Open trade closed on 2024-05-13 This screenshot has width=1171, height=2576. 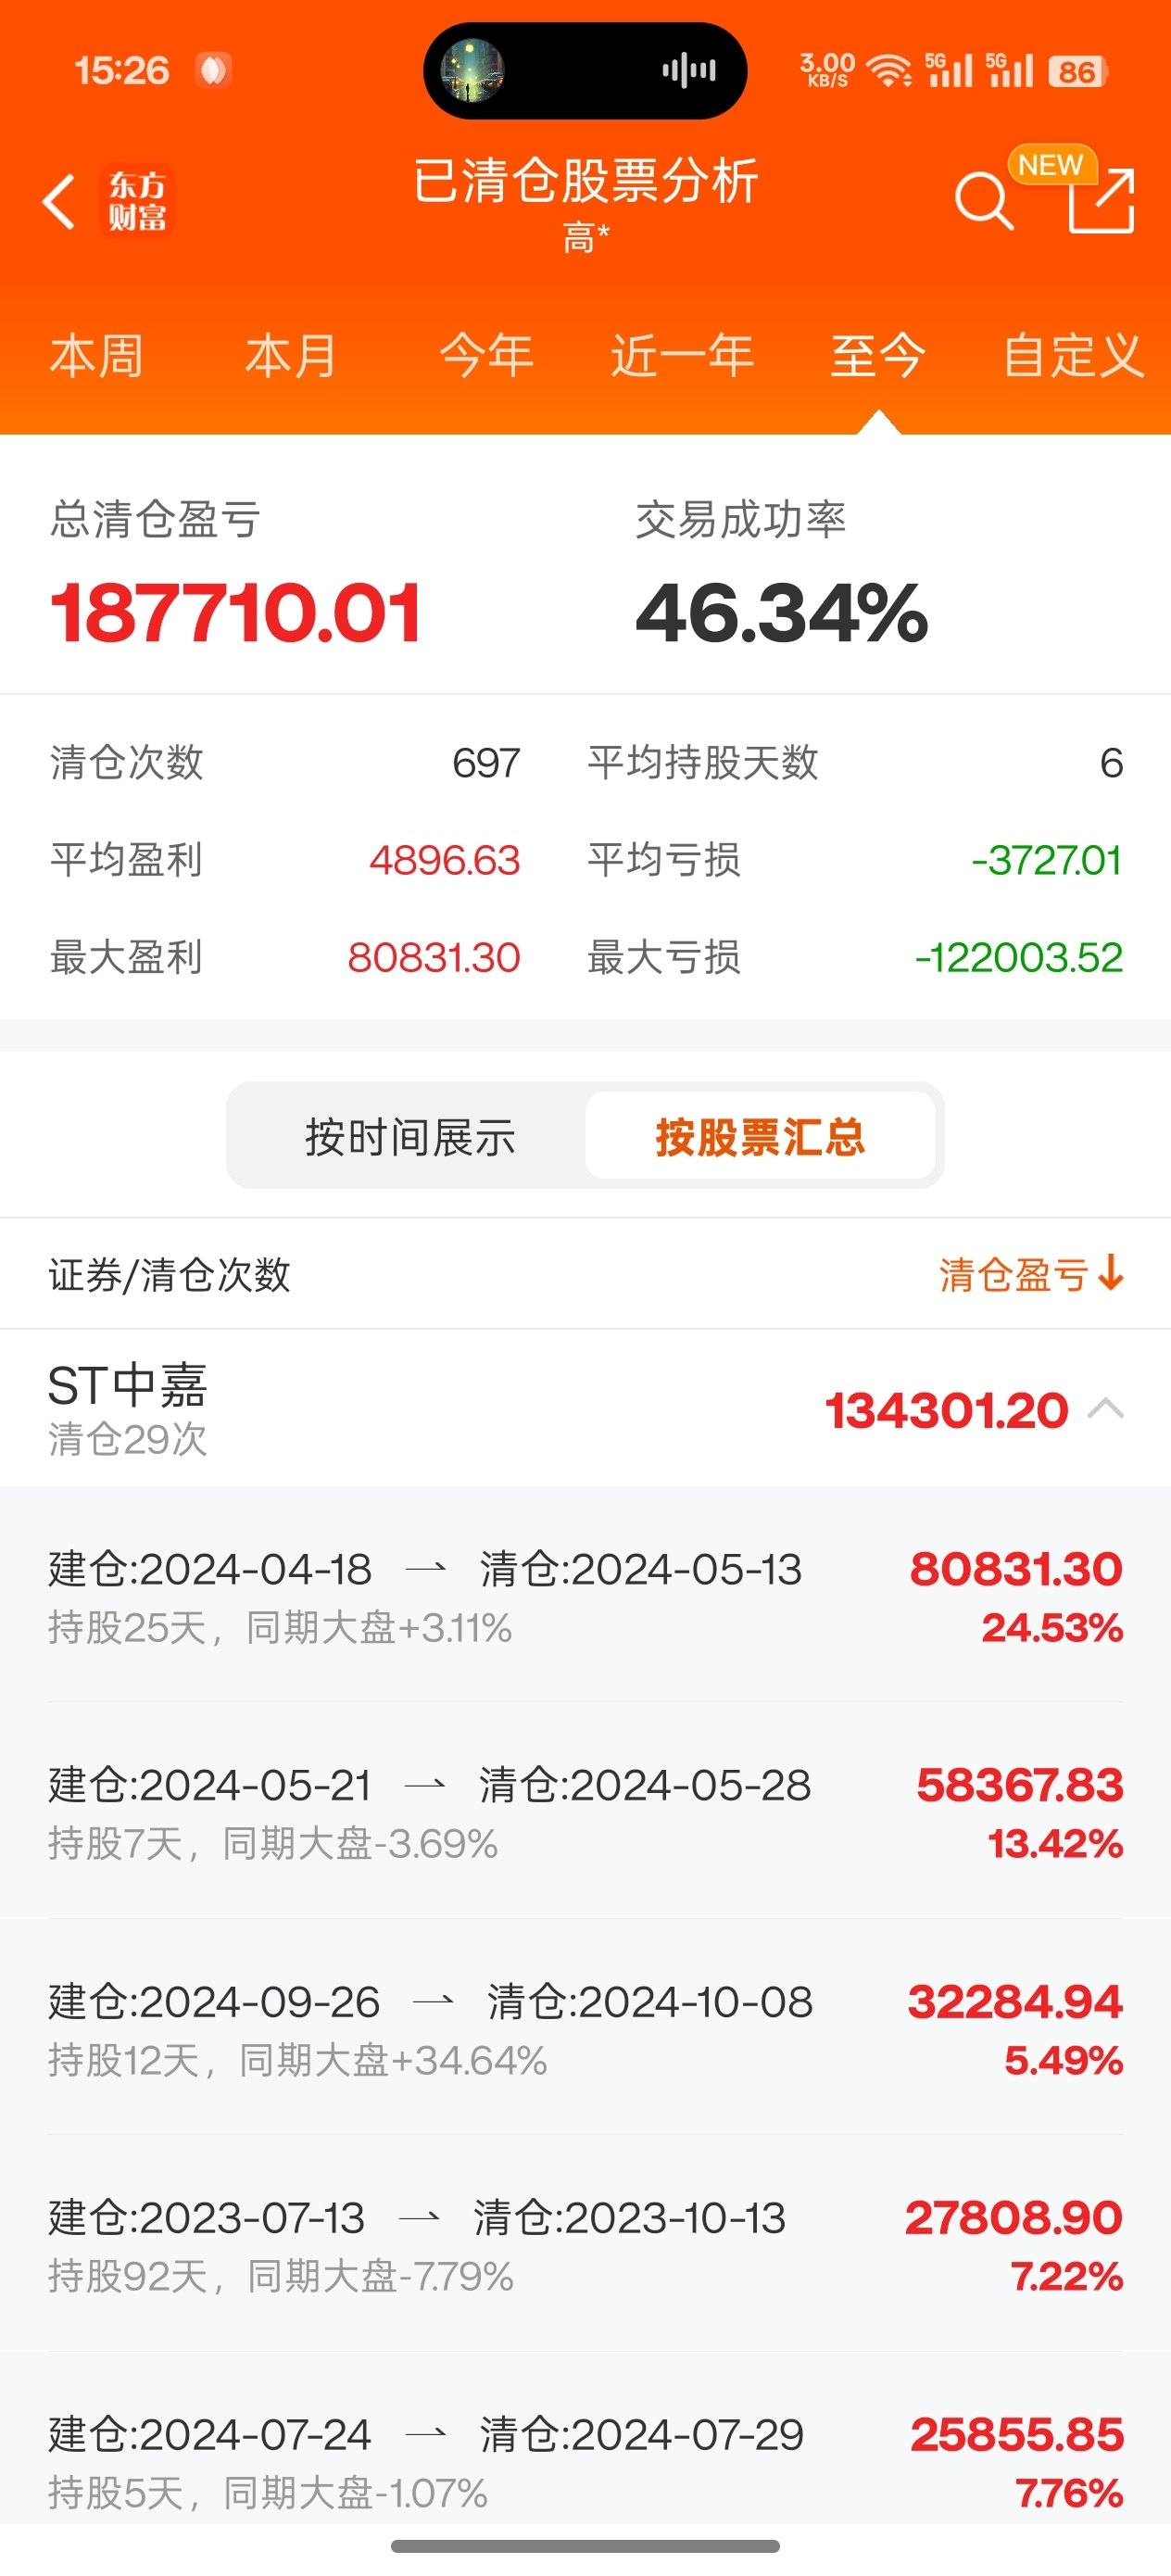(585, 1596)
